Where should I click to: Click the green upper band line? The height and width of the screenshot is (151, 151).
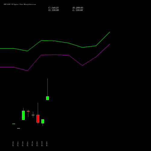tap(55, 41)
